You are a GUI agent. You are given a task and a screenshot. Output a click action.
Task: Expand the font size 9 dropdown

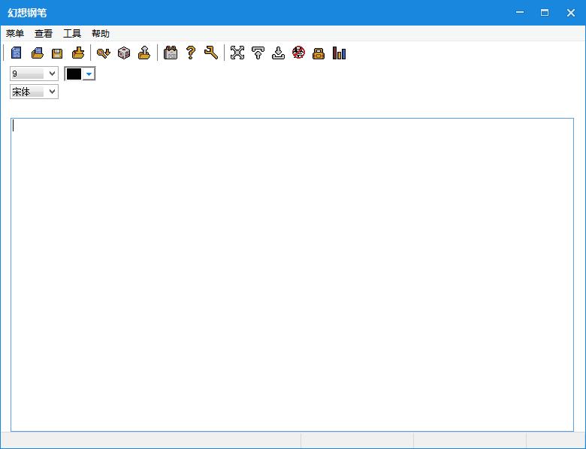53,74
